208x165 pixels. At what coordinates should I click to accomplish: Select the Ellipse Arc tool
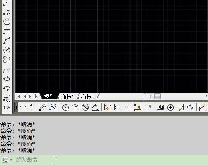click(x=7, y=88)
